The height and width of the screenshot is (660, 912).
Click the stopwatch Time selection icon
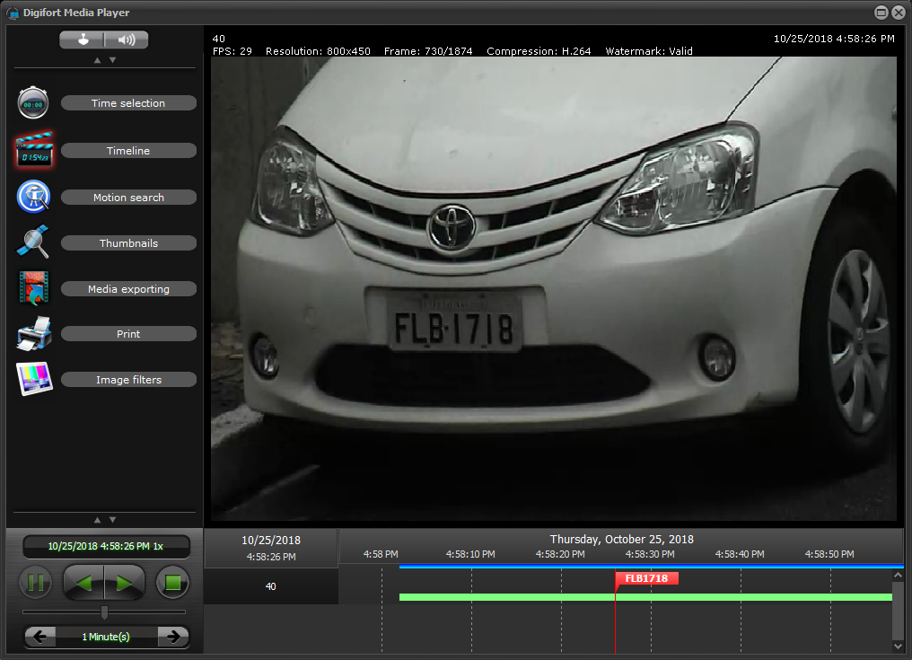coord(33,103)
